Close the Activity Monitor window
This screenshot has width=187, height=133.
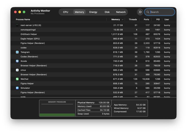(x=15, y=12)
